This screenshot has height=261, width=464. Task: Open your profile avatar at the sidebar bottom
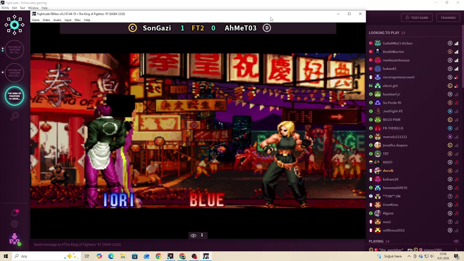point(14,239)
